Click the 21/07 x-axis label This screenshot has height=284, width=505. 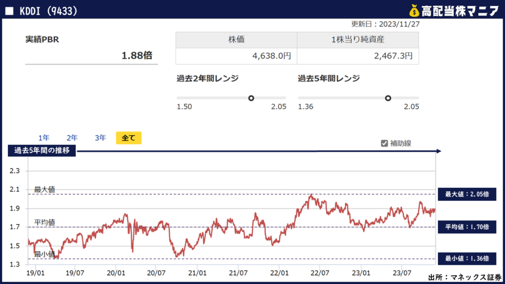(238, 273)
